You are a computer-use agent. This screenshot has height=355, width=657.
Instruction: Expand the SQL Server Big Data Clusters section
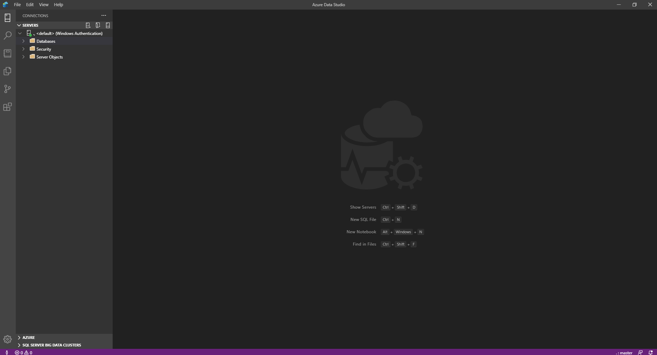tap(19, 345)
